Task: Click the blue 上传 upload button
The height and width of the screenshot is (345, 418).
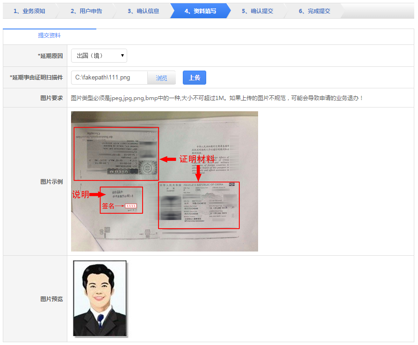Action: click(194, 78)
